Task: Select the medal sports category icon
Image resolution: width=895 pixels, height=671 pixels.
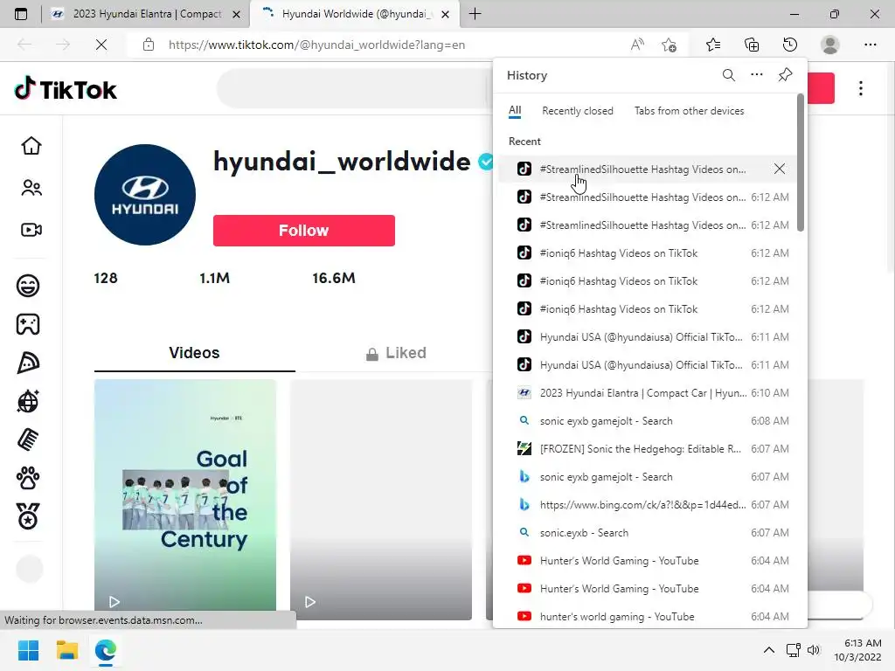Action: tap(28, 516)
